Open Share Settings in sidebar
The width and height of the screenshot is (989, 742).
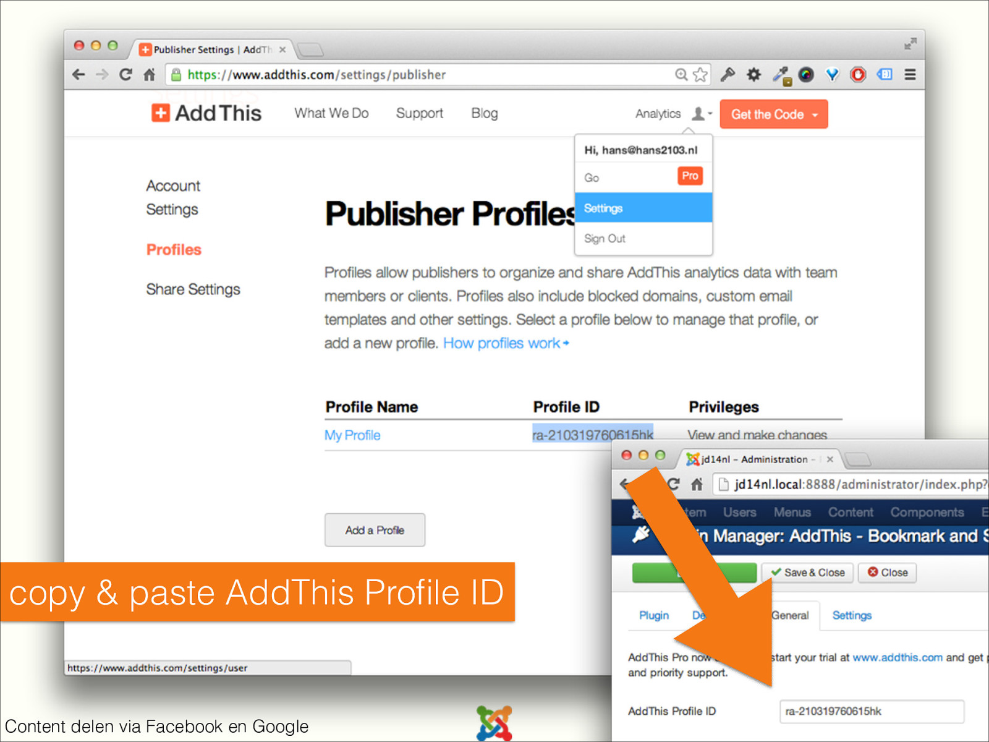click(193, 289)
